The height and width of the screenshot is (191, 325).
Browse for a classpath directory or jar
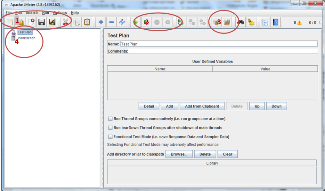tap(179, 154)
